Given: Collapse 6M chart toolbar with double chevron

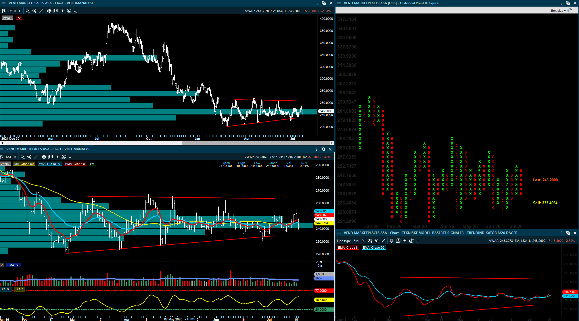Looking at the screenshot, I should click(x=70, y=157).
